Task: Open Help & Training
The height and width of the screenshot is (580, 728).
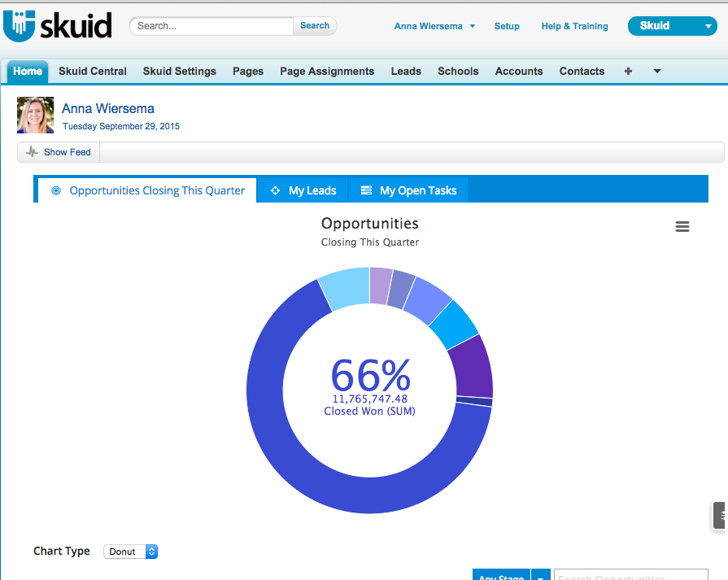Action: tap(574, 26)
